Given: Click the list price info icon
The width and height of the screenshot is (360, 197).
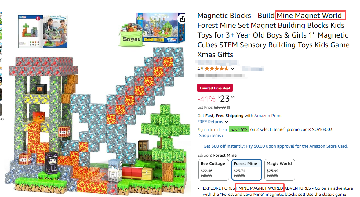Looking at the screenshot, I should [228, 107].
